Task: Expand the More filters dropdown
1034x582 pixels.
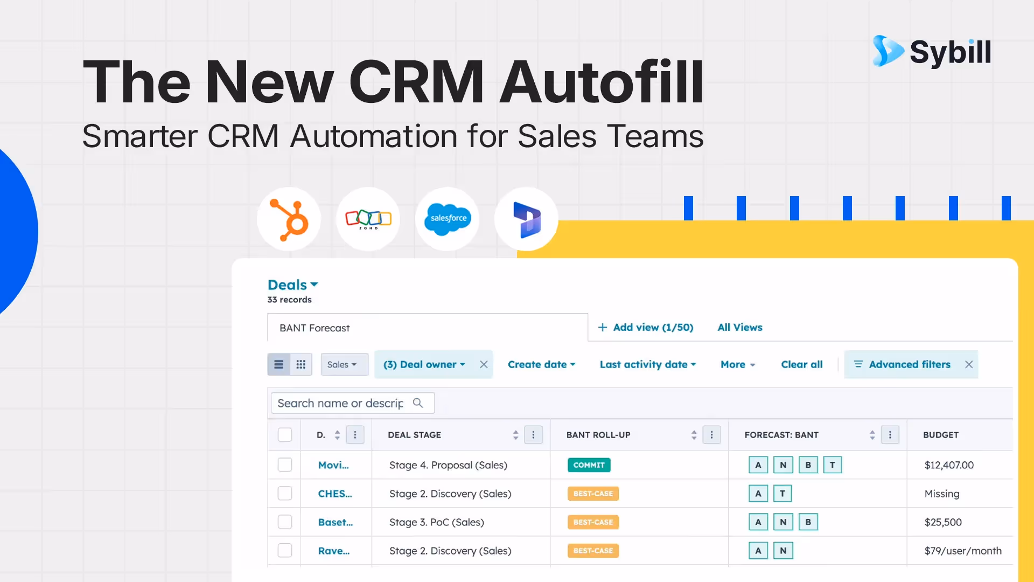Action: point(738,364)
